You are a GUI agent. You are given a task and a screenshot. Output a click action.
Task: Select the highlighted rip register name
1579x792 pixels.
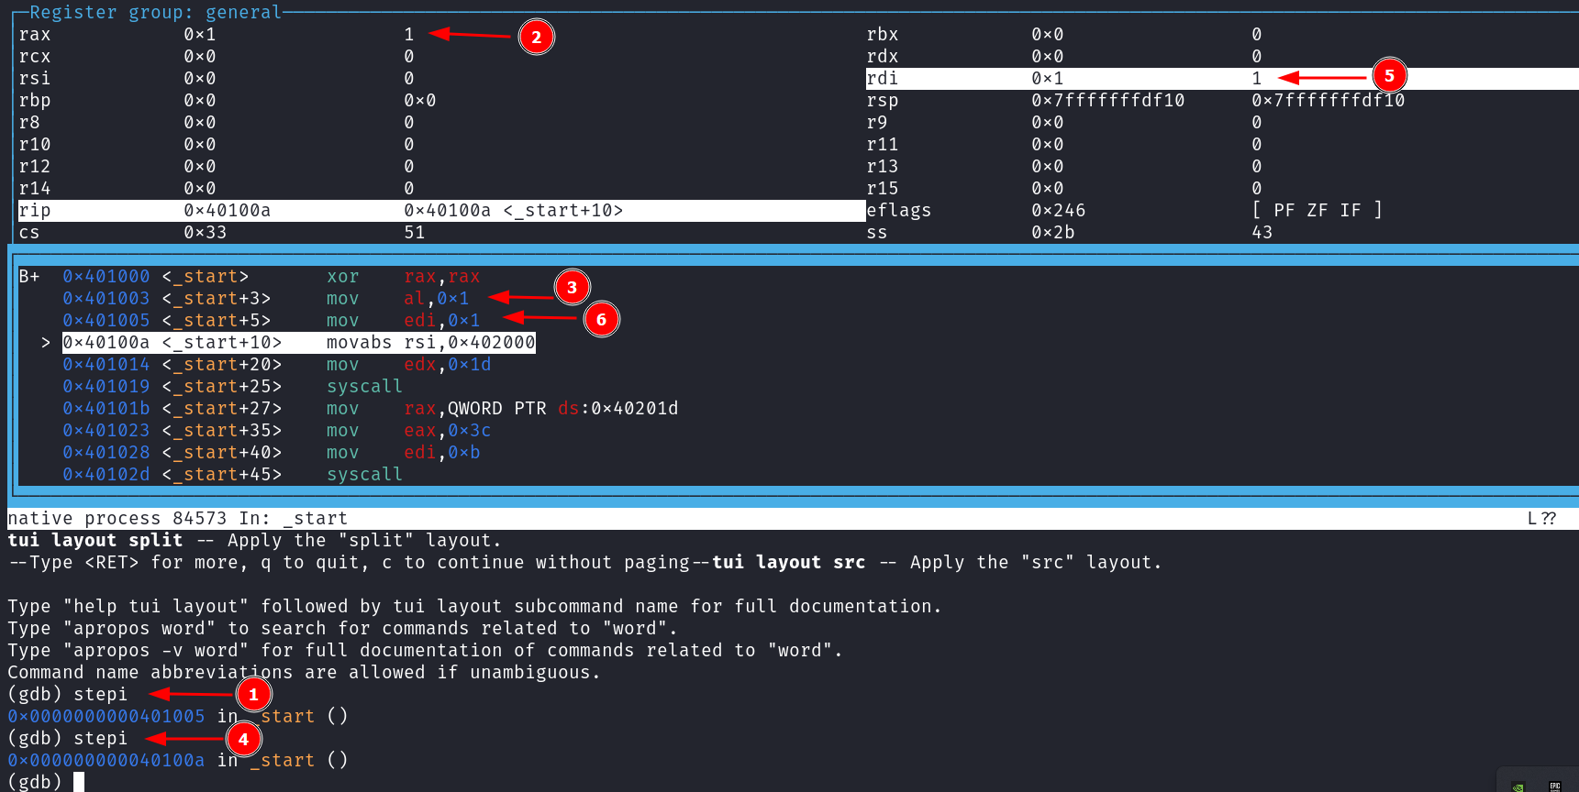click(x=35, y=211)
